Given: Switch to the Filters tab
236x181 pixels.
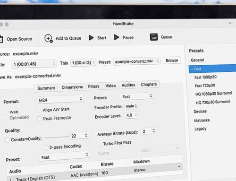Looking at the screenshot, I should coord(93,86).
